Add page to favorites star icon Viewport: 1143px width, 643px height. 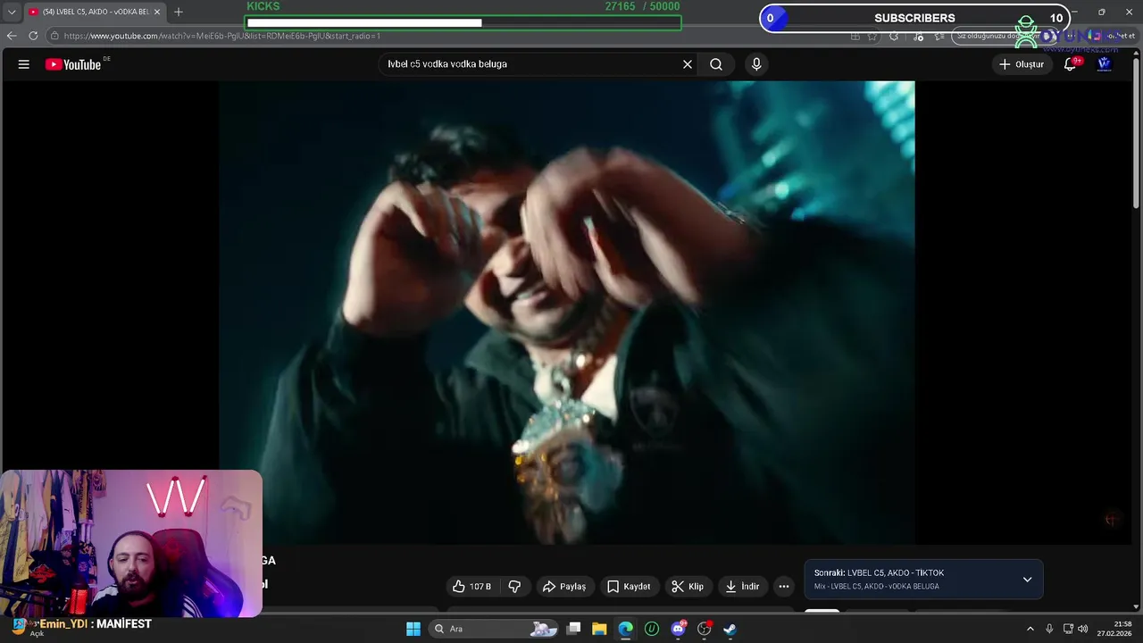coord(872,36)
